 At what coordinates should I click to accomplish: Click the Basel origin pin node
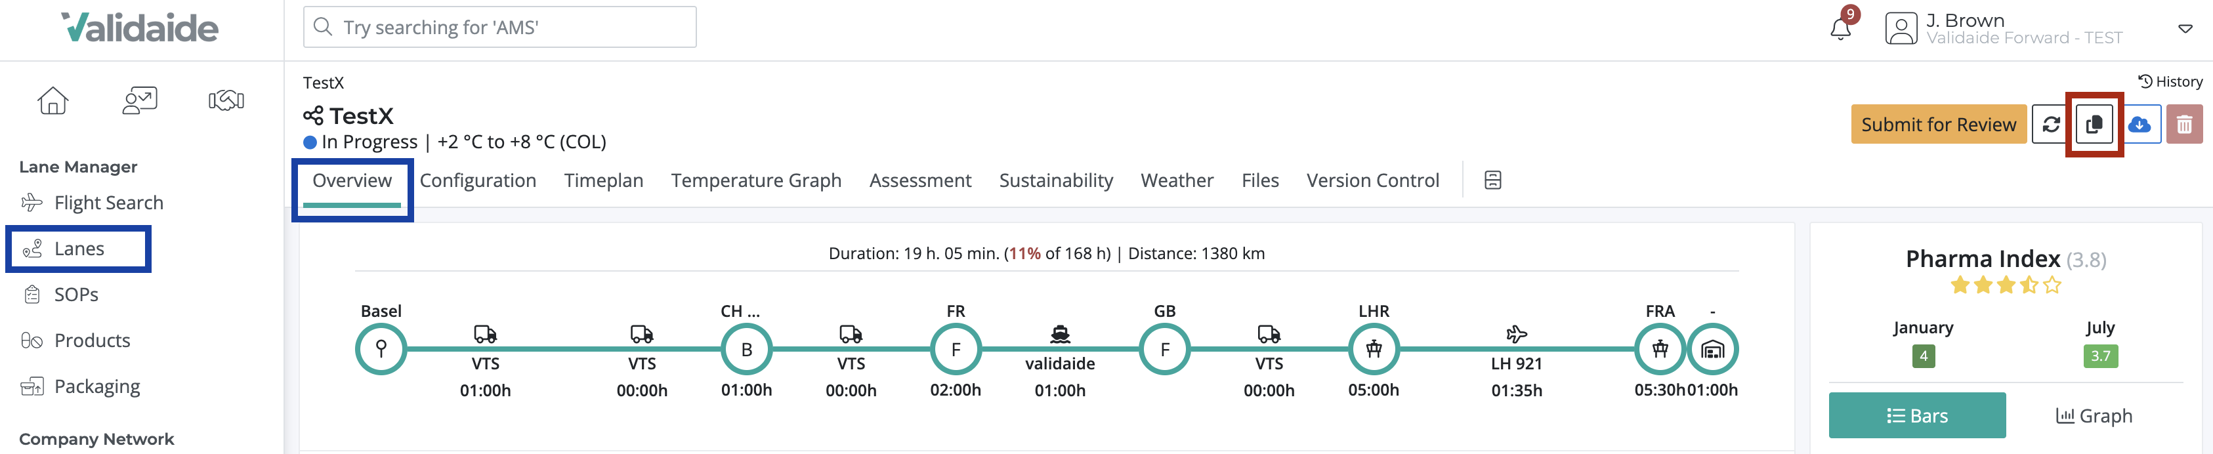click(381, 349)
